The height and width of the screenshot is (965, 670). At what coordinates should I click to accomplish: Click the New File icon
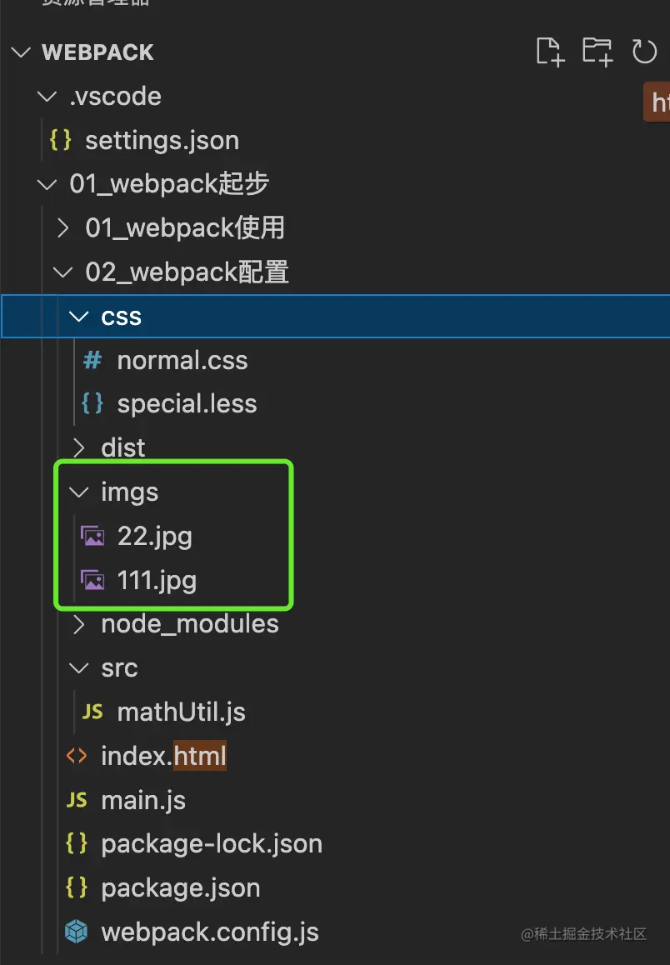click(x=550, y=52)
